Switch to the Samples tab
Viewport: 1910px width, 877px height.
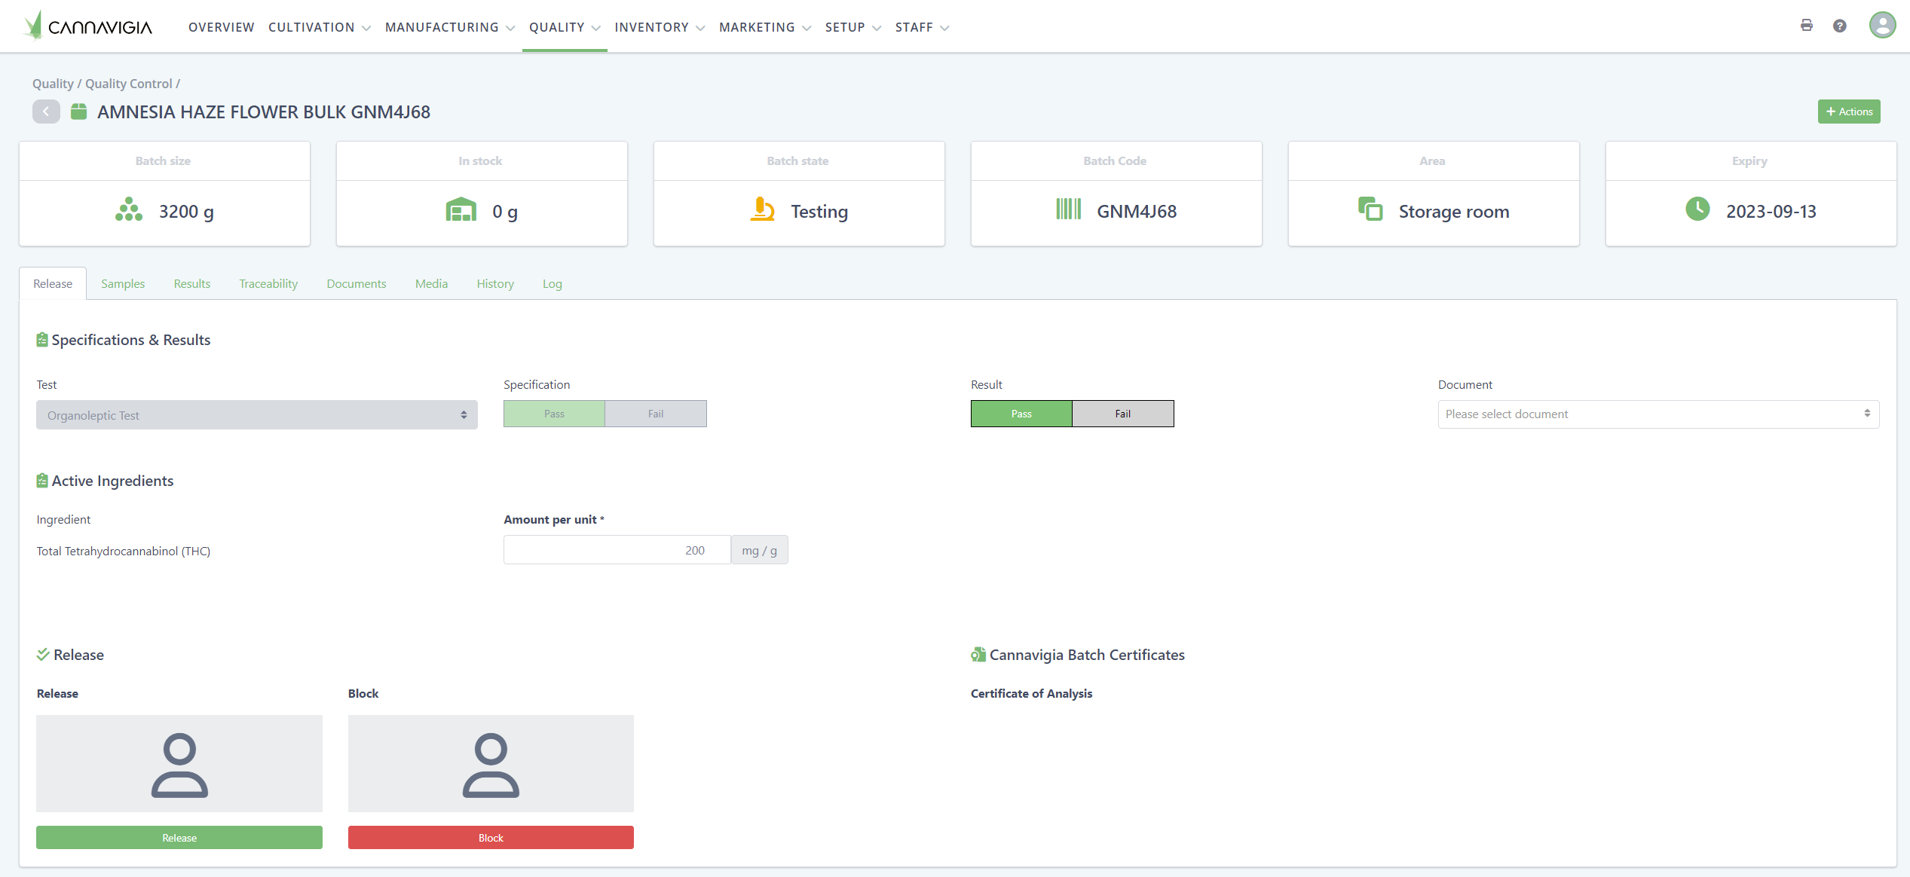[123, 284]
